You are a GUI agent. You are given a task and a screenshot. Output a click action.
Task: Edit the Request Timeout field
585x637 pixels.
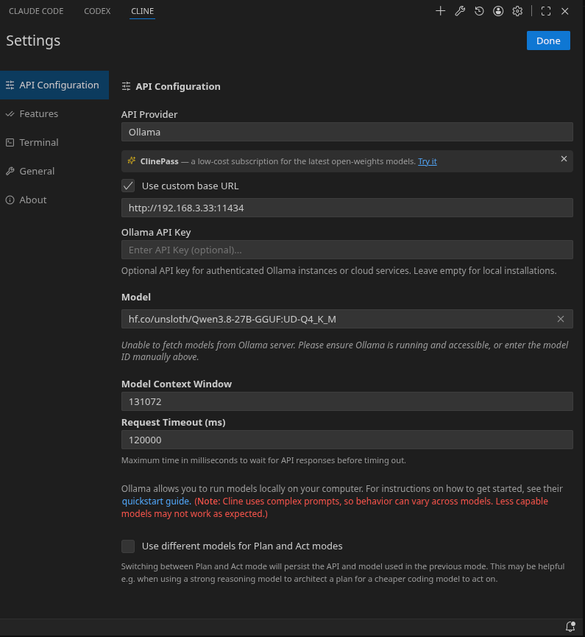pyautogui.click(x=347, y=440)
